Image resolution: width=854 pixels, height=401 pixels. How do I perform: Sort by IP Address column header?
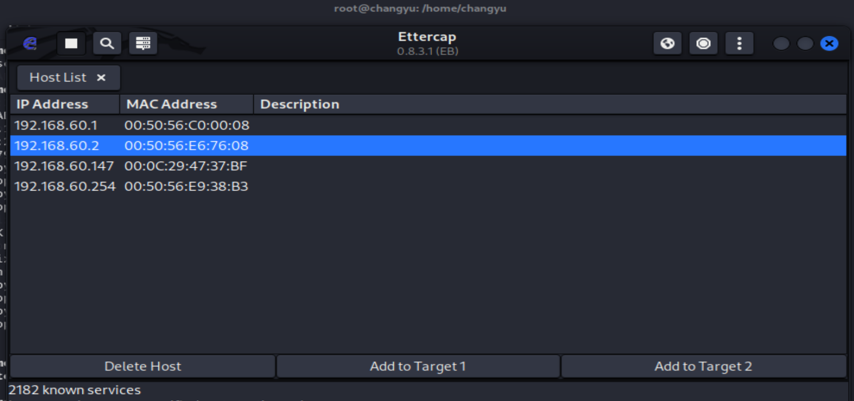65,104
